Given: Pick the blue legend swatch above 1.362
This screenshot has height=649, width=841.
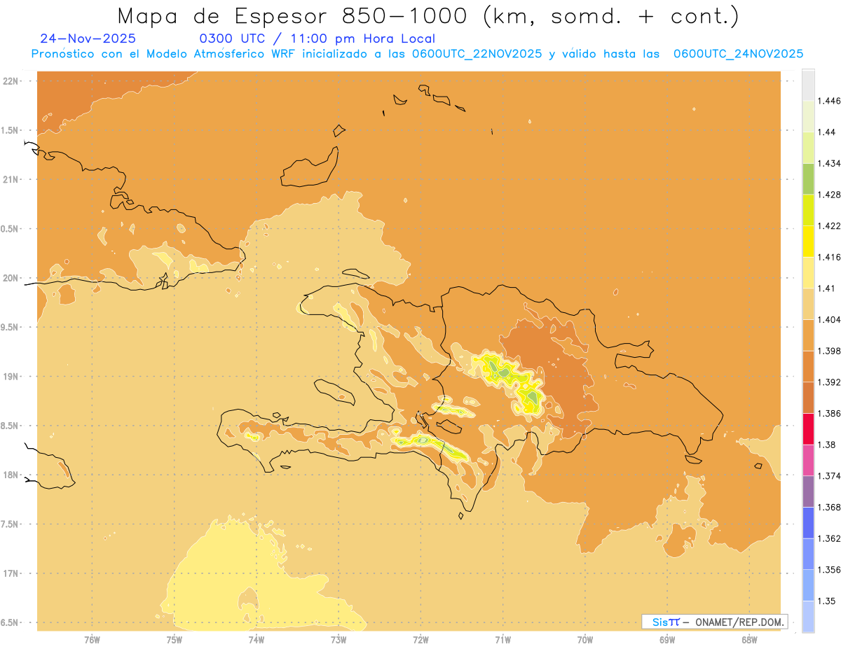Looking at the screenshot, I should [808, 522].
